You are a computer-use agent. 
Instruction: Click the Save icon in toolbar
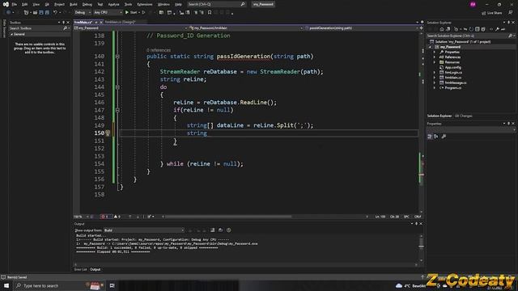41,13
